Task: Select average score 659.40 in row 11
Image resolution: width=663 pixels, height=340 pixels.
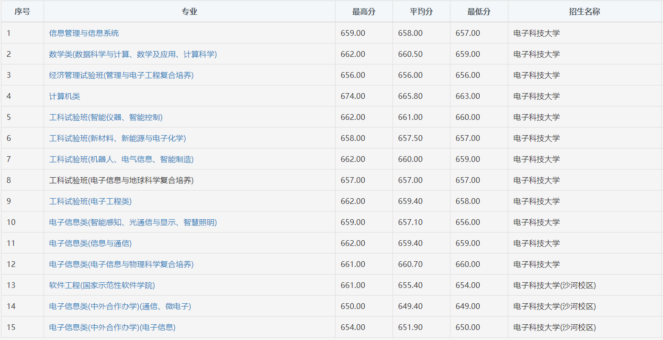Action: click(410, 243)
